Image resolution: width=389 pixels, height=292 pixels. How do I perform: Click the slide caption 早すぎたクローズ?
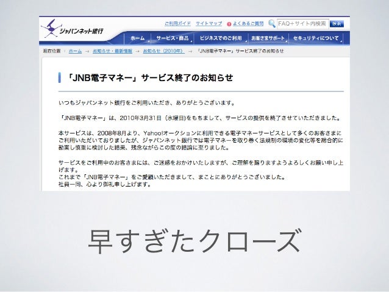194,241
